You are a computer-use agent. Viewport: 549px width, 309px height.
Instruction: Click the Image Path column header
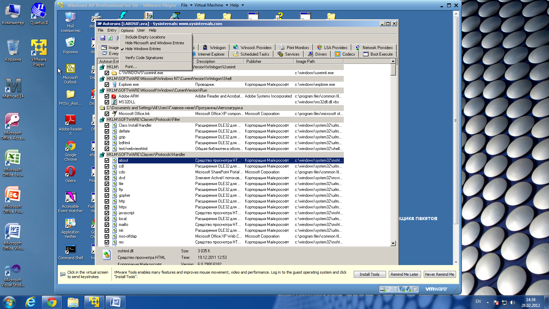[x=318, y=61]
